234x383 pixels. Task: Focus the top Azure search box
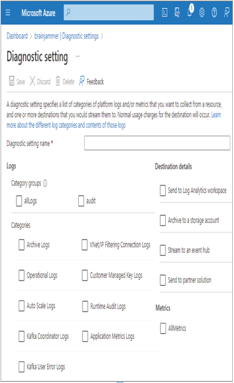tap(109, 12)
